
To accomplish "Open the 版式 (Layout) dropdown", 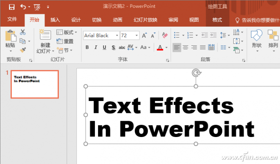I will click(x=67, y=32).
